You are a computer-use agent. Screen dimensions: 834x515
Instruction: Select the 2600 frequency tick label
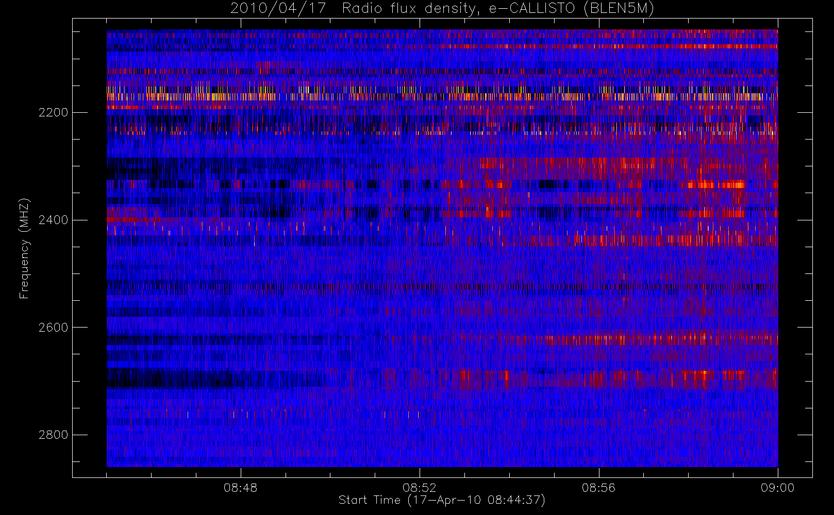pos(53,328)
